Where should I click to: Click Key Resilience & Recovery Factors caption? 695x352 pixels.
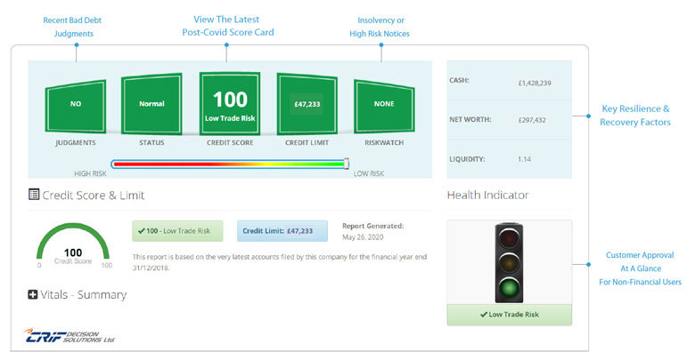point(635,115)
